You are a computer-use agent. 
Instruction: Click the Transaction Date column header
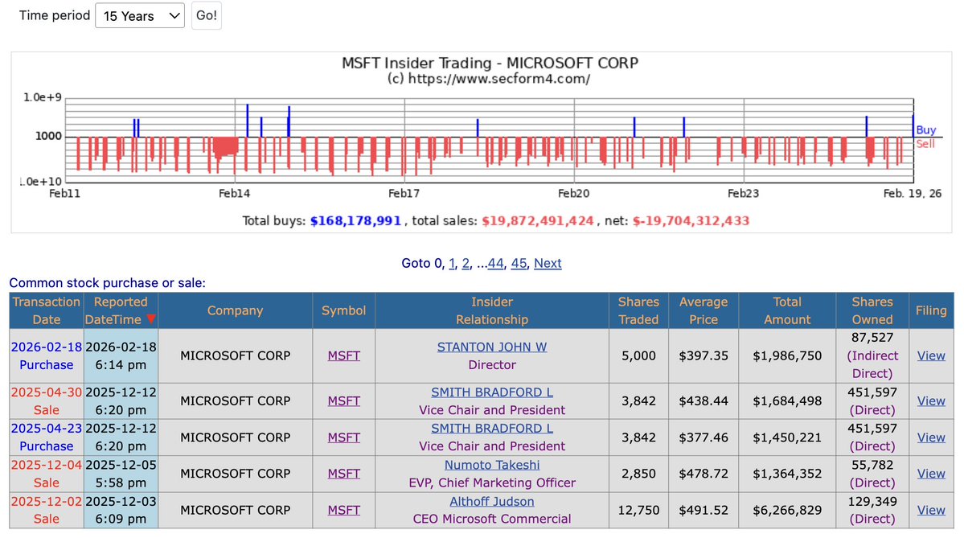pyautogui.click(x=46, y=310)
